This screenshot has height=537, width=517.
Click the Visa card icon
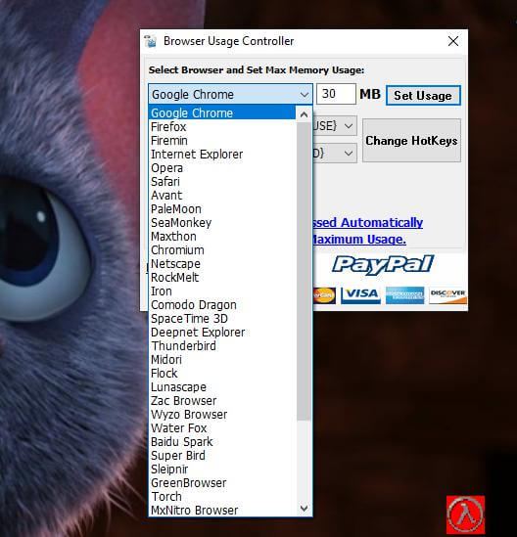(x=360, y=295)
